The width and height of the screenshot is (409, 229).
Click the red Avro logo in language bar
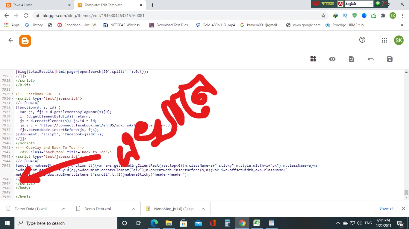[x=340, y=4]
